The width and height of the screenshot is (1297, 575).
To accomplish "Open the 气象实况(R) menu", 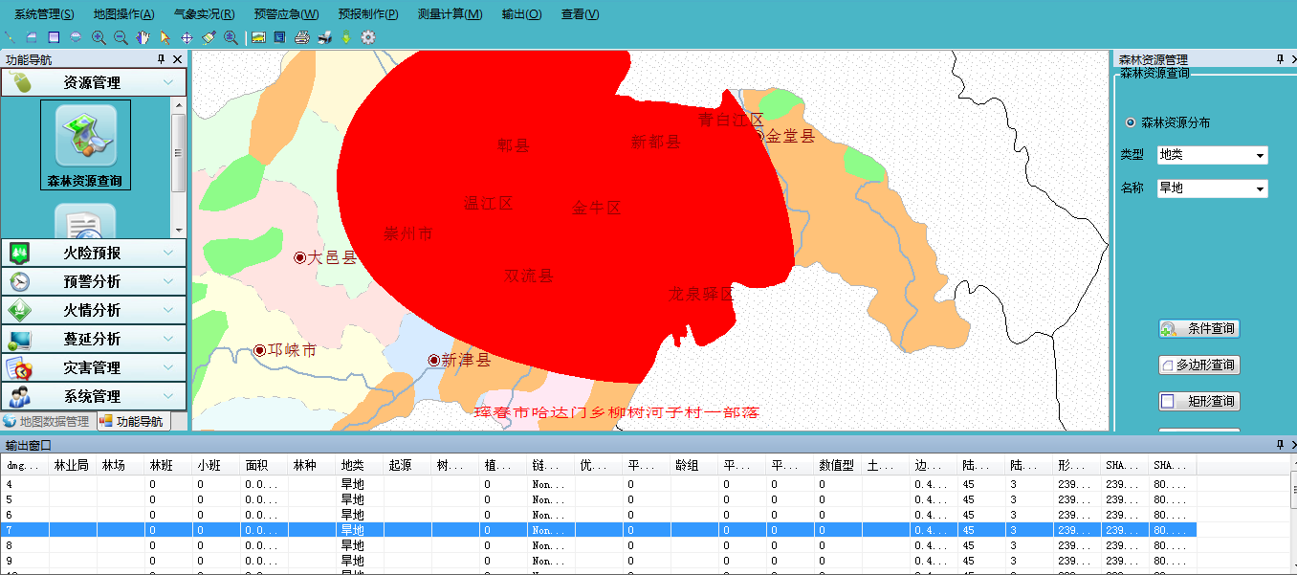I will click(x=204, y=14).
